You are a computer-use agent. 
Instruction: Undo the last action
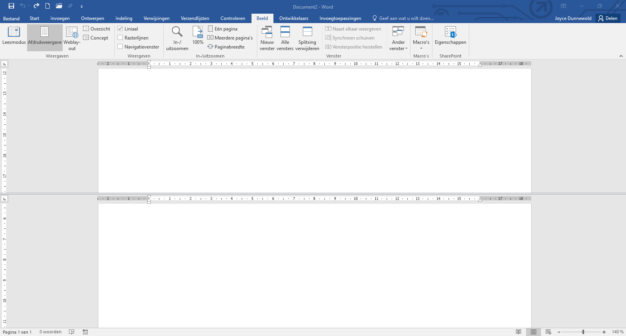click(x=23, y=6)
